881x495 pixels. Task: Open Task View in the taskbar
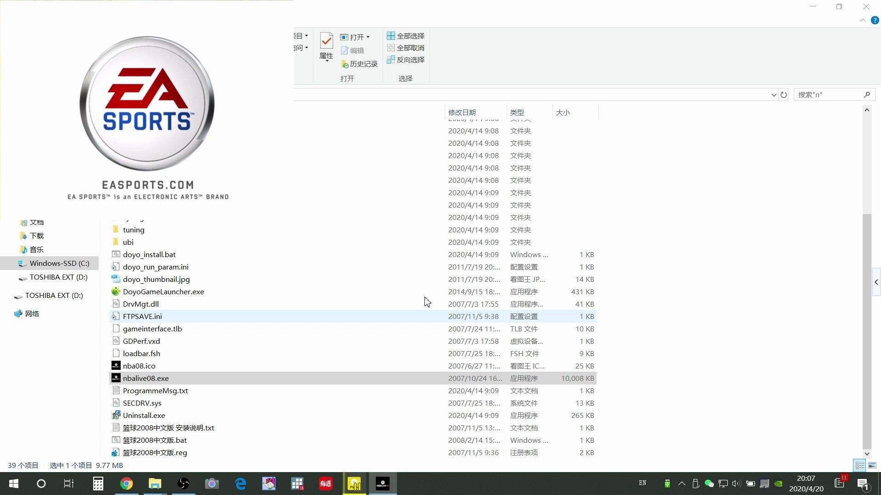69,484
